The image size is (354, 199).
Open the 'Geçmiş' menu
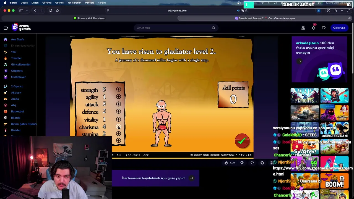59,2
